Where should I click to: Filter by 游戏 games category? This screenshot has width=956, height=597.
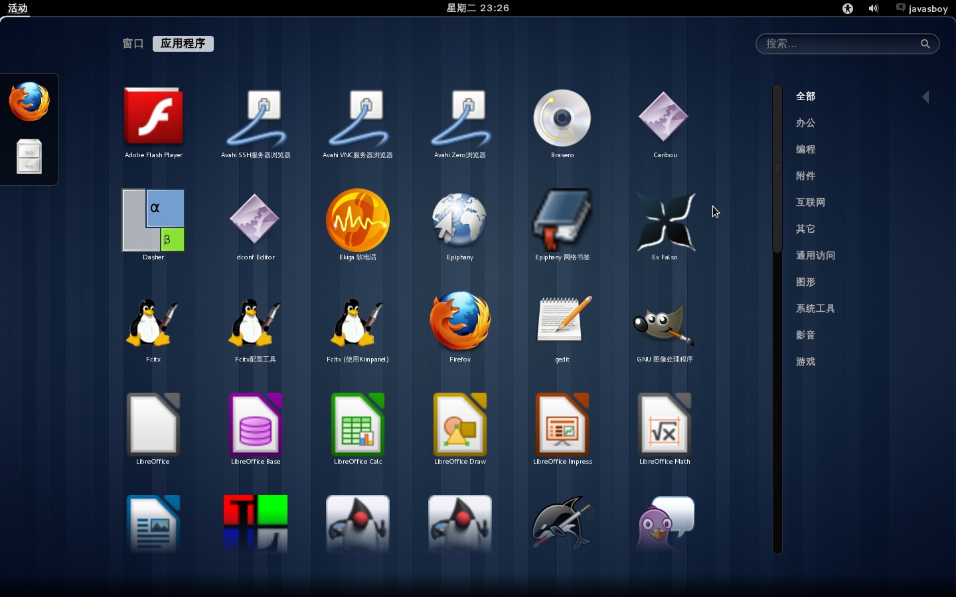pos(805,362)
